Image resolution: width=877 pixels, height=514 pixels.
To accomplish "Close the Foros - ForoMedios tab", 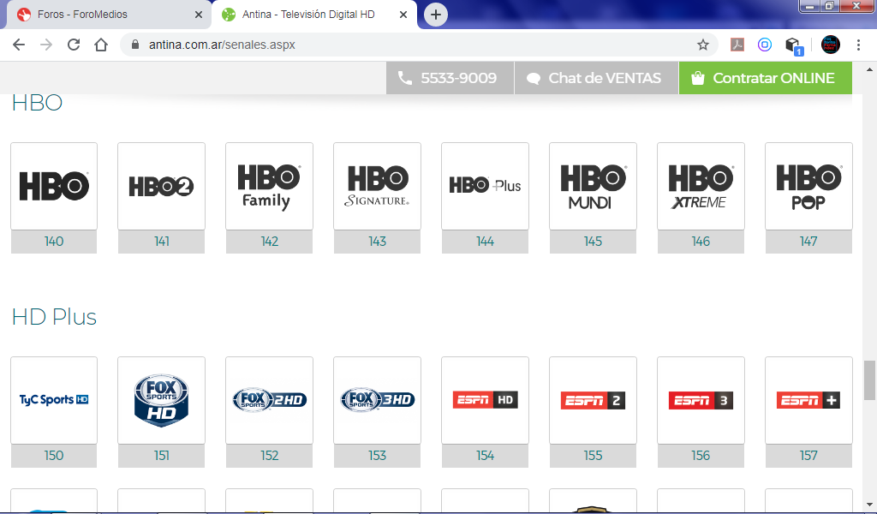I will (199, 15).
